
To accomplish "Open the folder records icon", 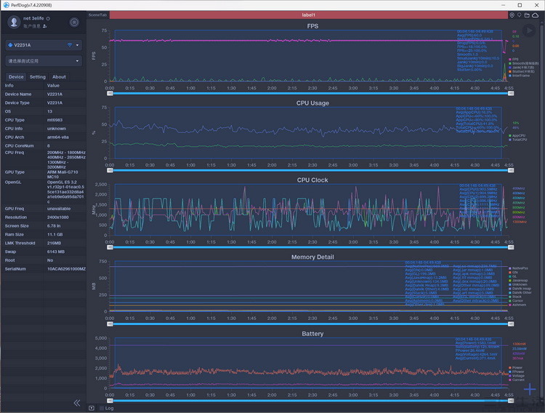I will pos(527,15).
